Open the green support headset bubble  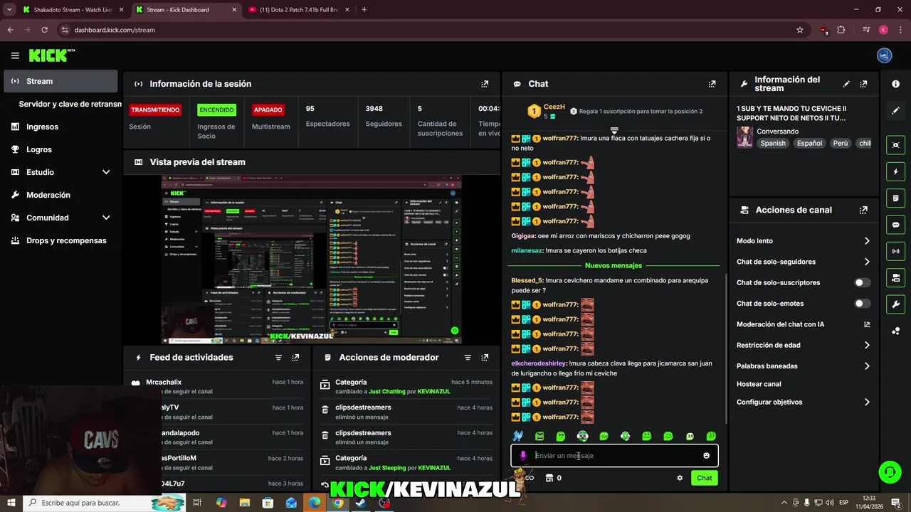coord(889,471)
